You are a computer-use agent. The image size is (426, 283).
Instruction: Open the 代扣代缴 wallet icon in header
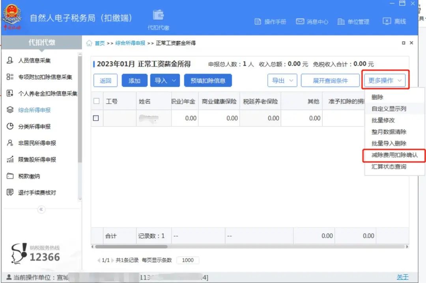159,15
